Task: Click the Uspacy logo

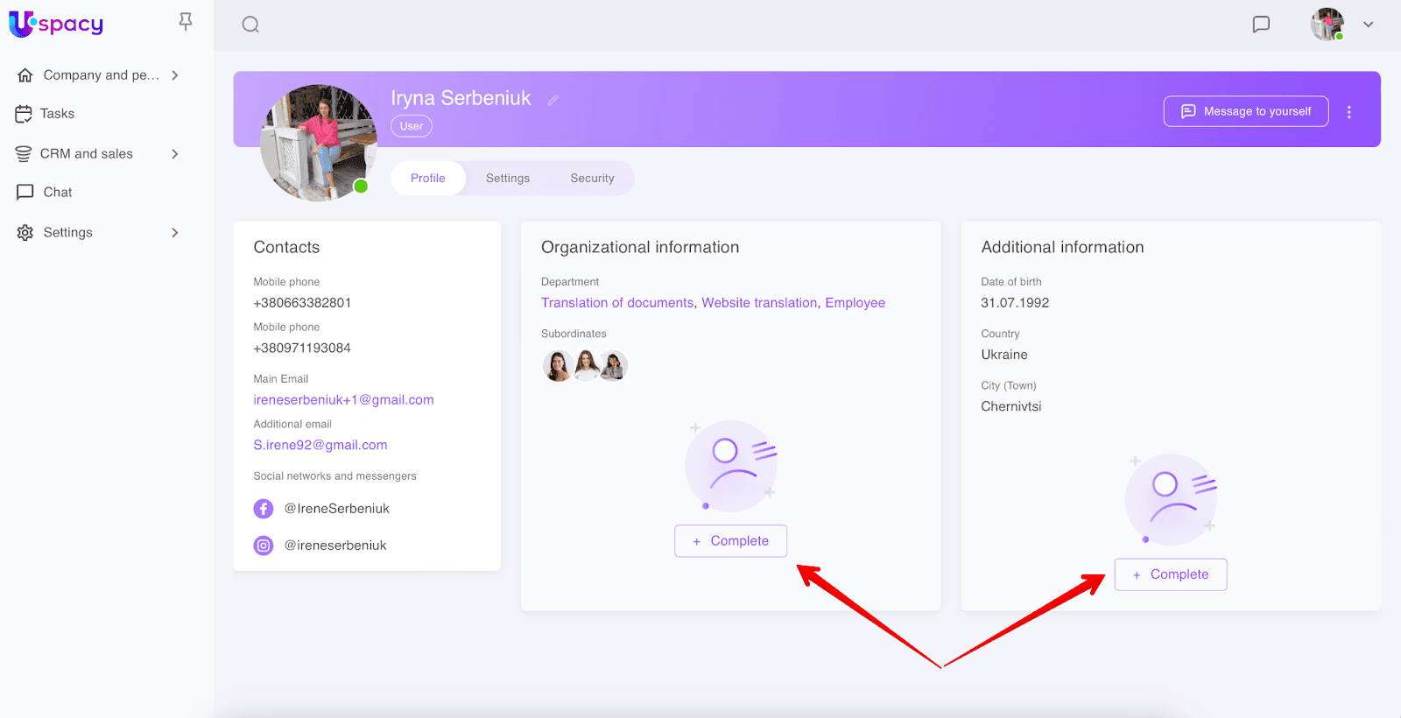Action: tap(57, 25)
